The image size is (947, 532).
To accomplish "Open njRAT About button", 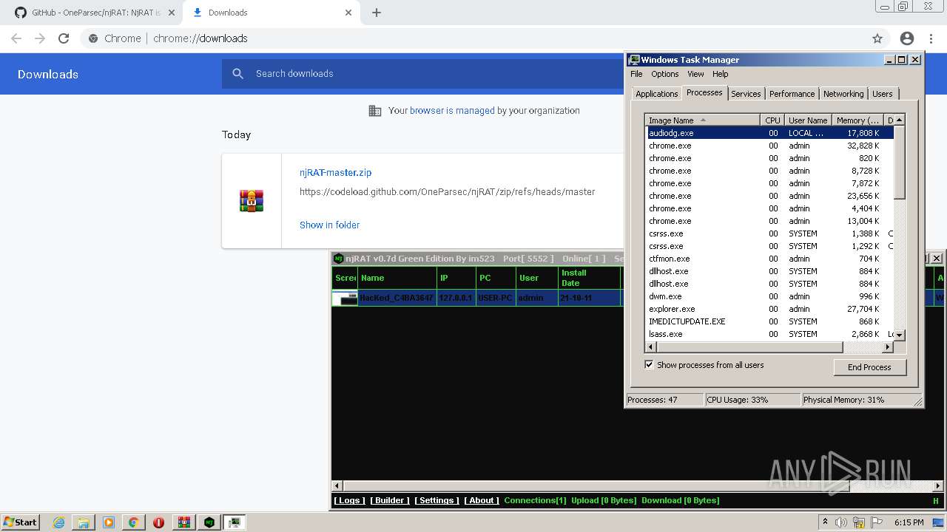I will pyautogui.click(x=482, y=500).
